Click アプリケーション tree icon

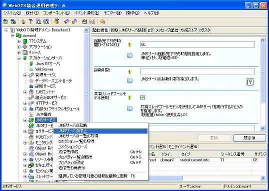(x=25, y=47)
